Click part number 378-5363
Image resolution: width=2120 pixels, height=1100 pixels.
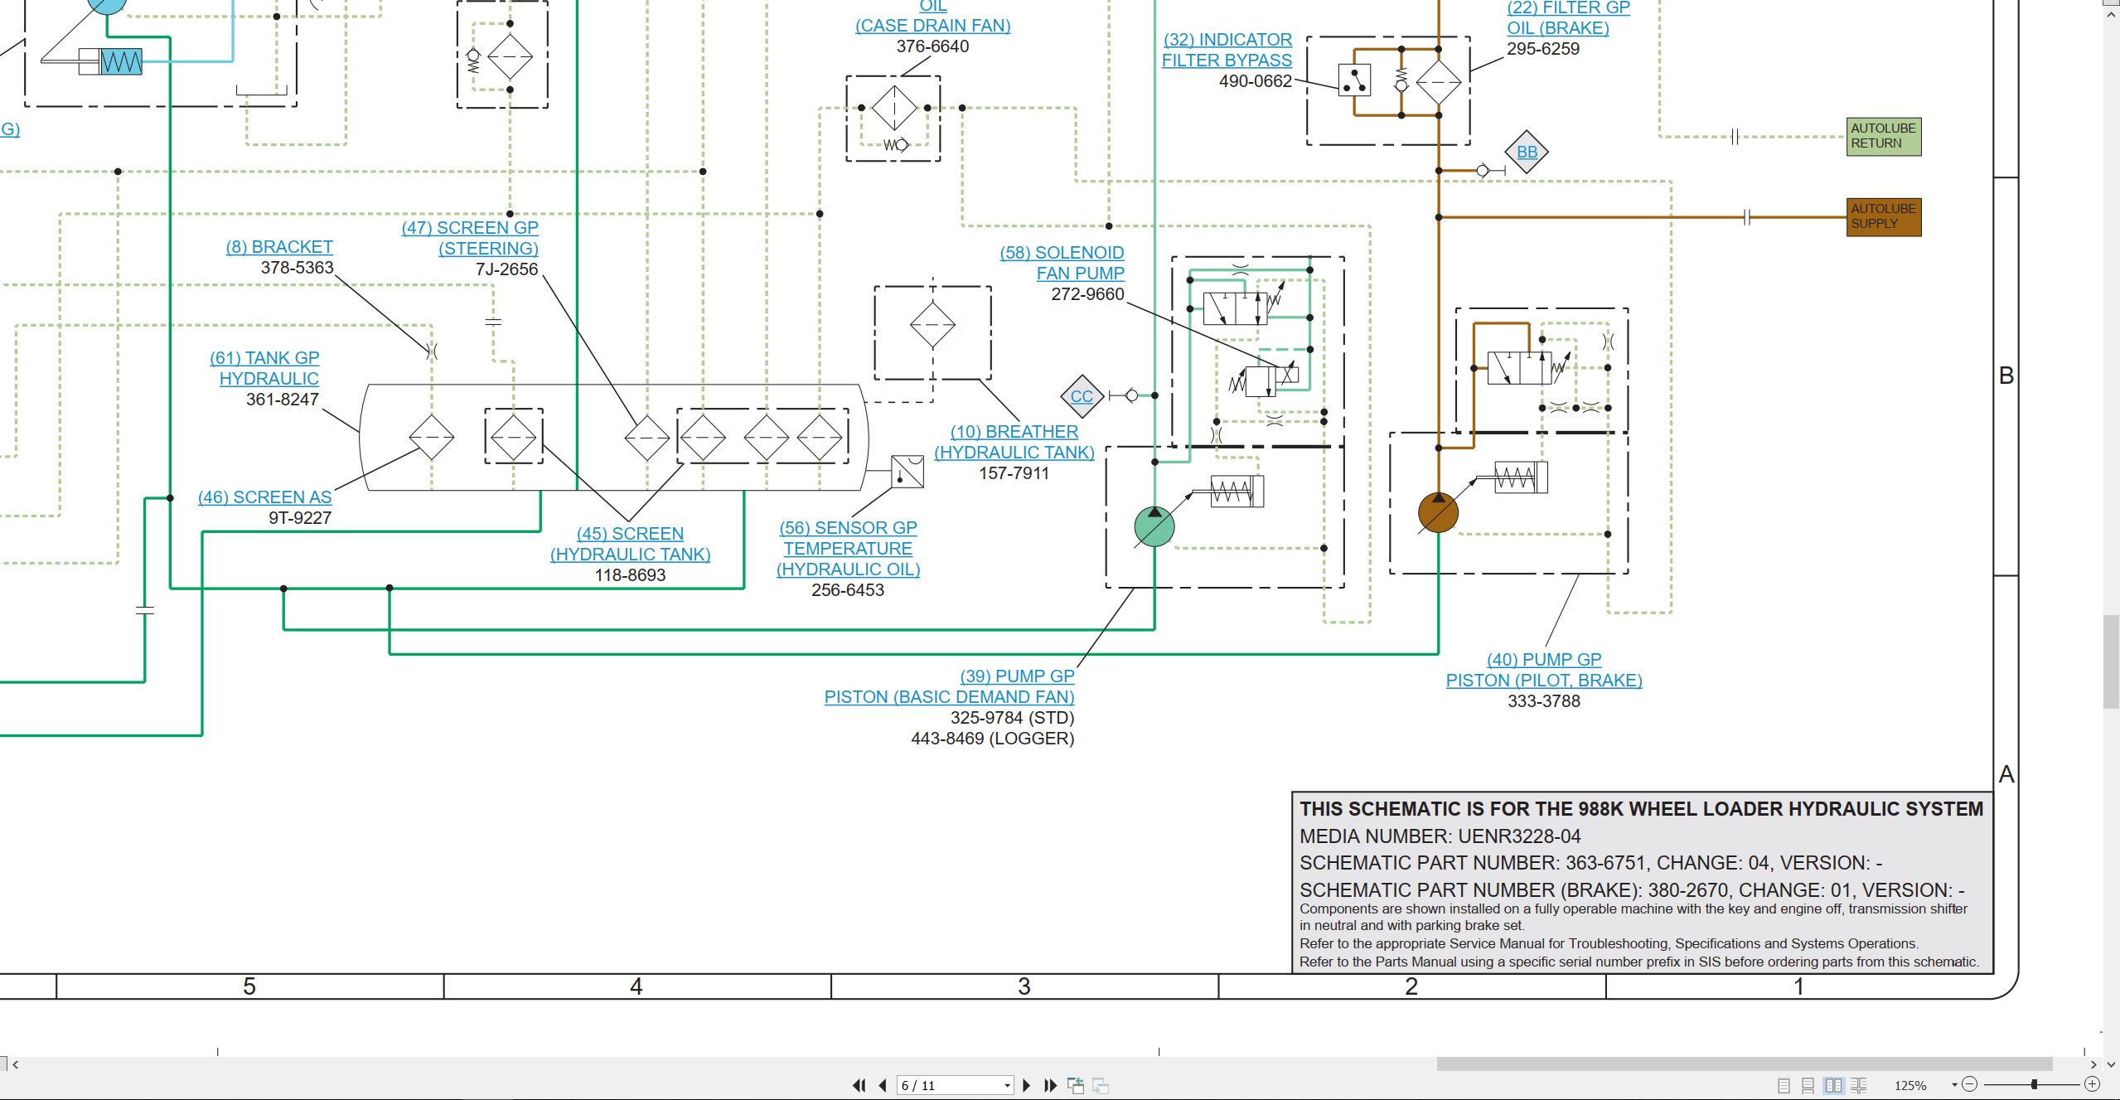297,268
